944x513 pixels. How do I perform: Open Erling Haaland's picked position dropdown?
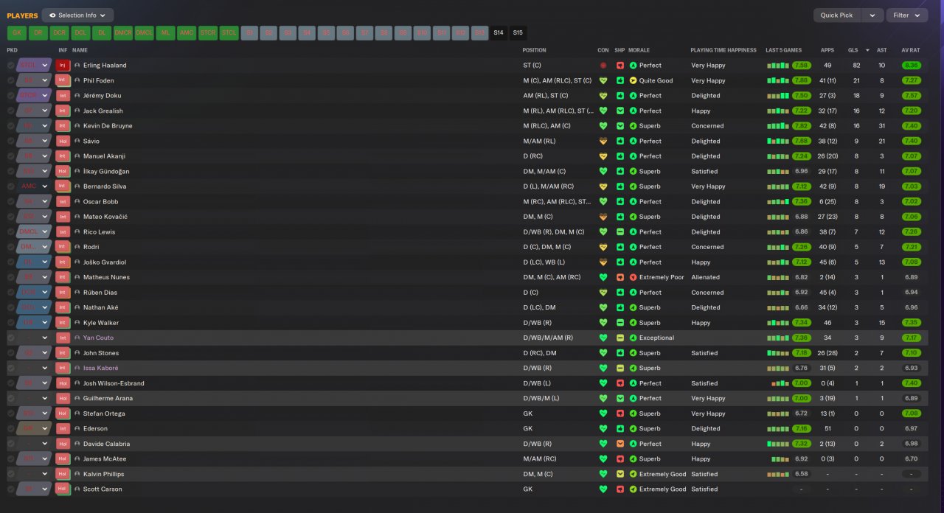tap(34, 66)
